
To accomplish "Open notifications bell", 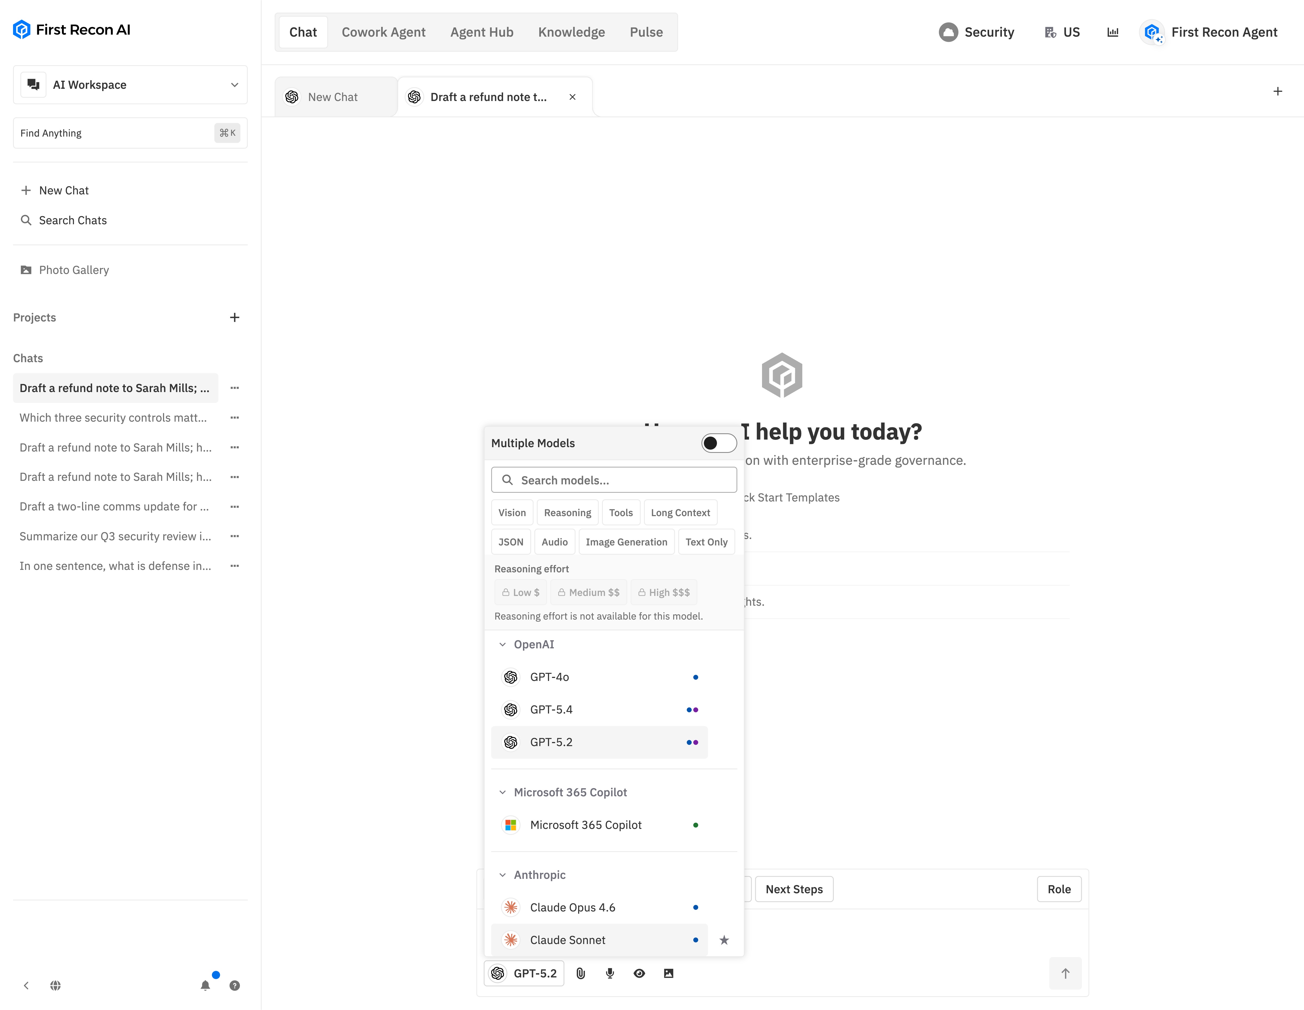I will (x=205, y=986).
